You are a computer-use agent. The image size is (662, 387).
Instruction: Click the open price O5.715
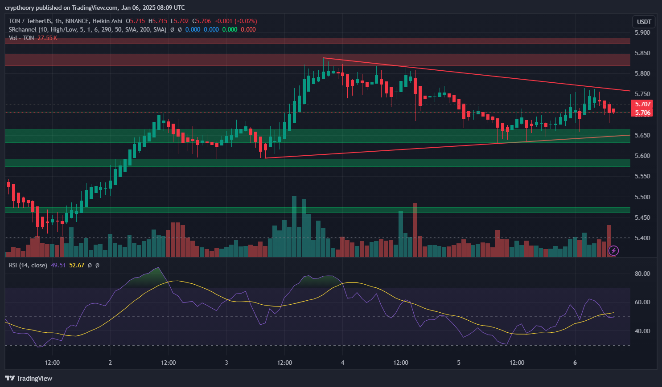[136, 21]
